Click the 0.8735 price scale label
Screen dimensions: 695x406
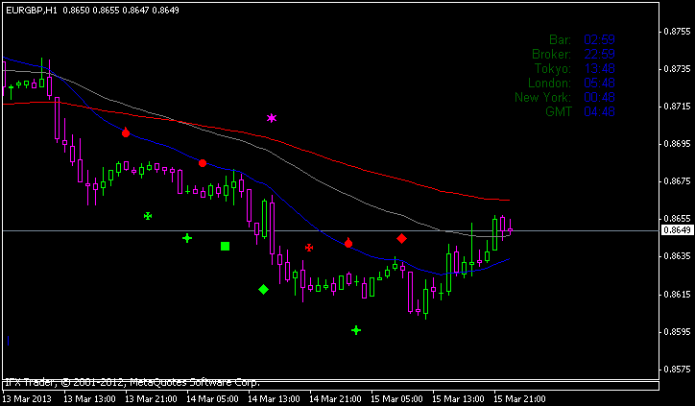678,69
